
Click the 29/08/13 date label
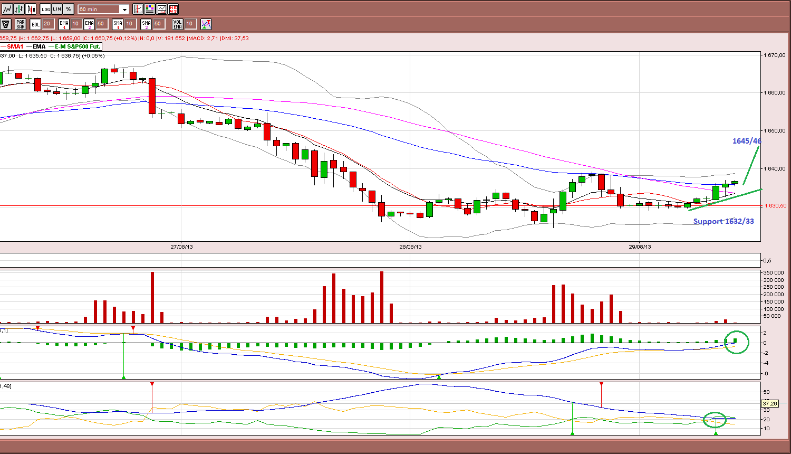pos(640,247)
